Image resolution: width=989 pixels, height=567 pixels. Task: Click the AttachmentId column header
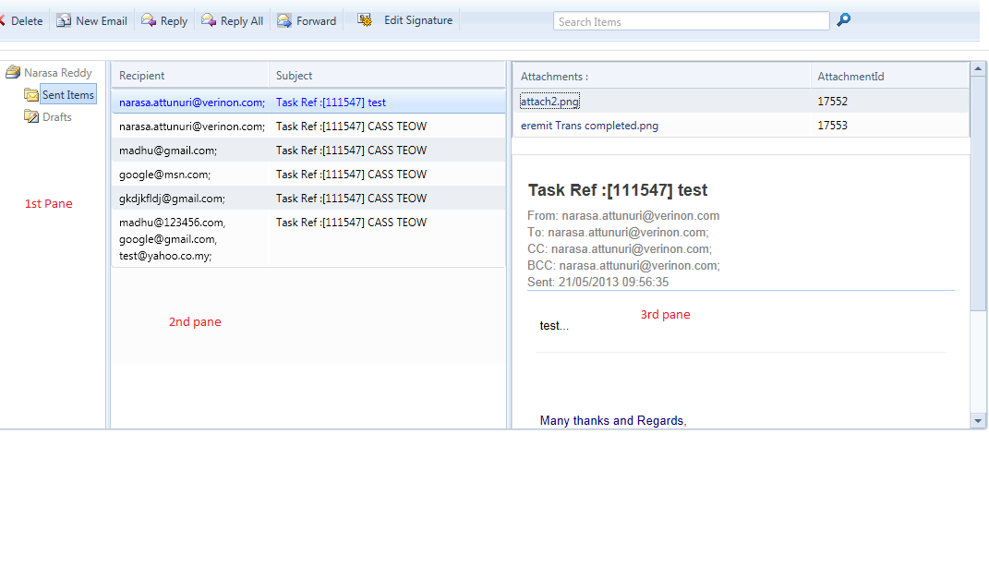[x=889, y=77]
